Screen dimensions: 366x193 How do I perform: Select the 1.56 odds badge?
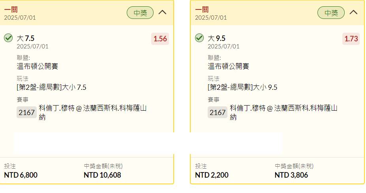[160, 39]
